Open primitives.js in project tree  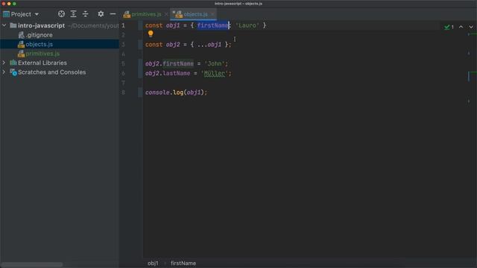42,54
